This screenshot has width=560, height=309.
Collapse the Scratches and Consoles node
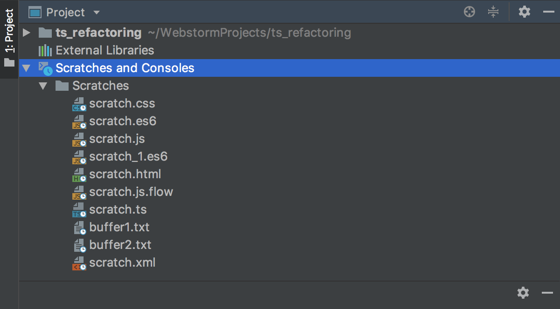pos(27,68)
